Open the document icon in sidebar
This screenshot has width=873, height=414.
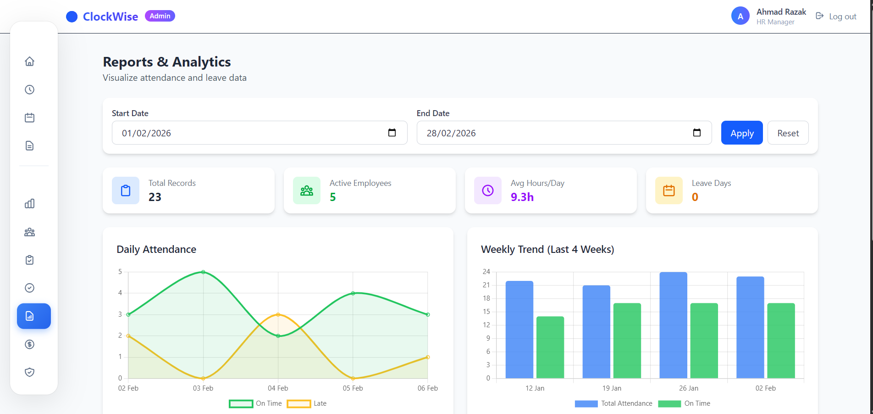pyautogui.click(x=29, y=146)
